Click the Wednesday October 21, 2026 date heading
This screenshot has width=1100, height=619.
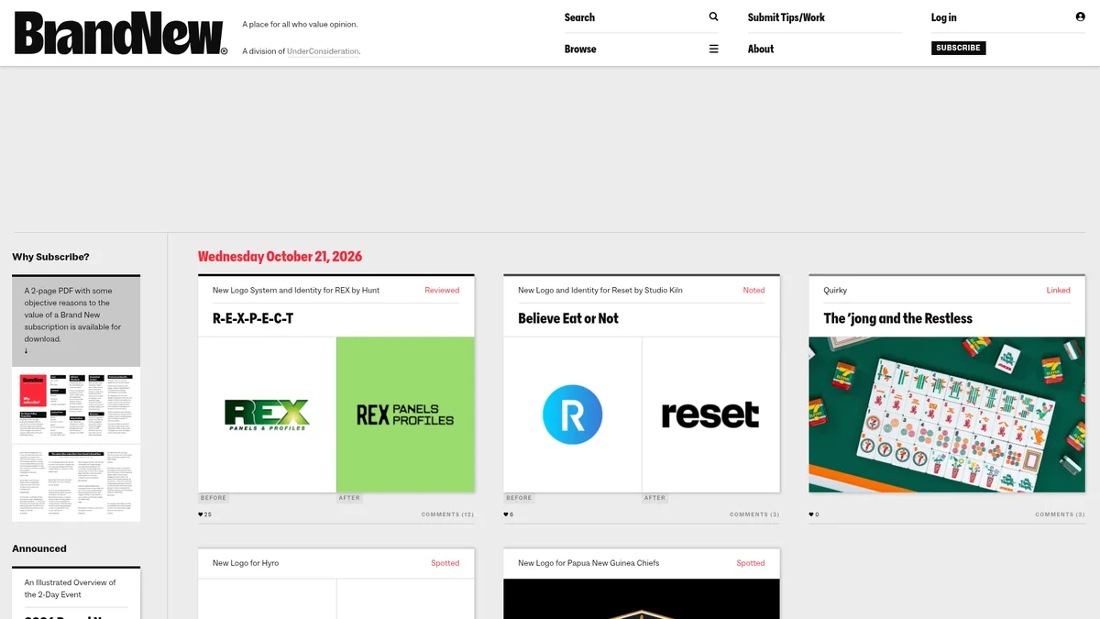[280, 257]
